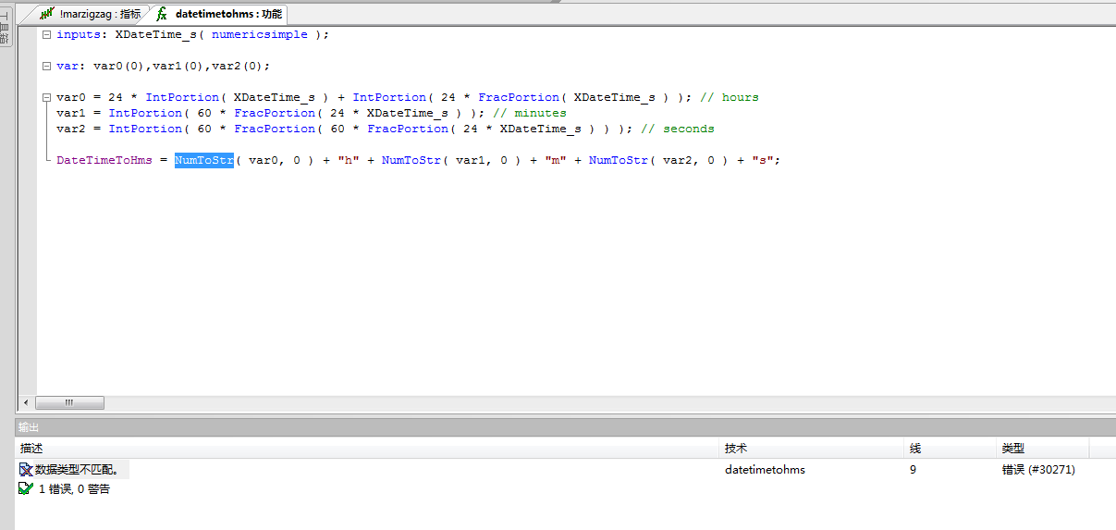The height and width of the screenshot is (530, 1116).
Task: Click datetimetohms in the error row
Action: [x=765, y=470]
